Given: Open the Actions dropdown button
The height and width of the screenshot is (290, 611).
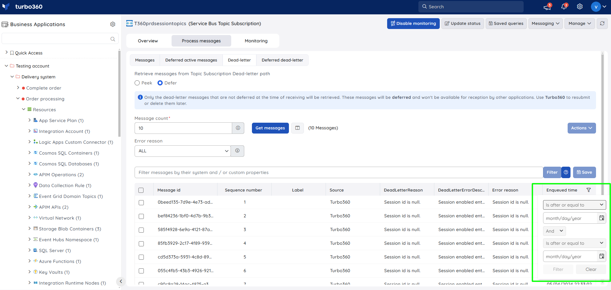Looking at the screenshot, I should point(582,128).
